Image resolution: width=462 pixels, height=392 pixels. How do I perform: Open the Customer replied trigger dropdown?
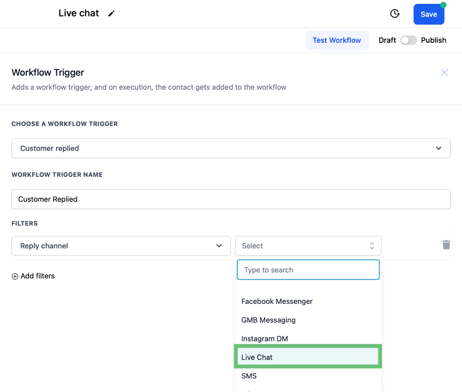pos(231,148)
